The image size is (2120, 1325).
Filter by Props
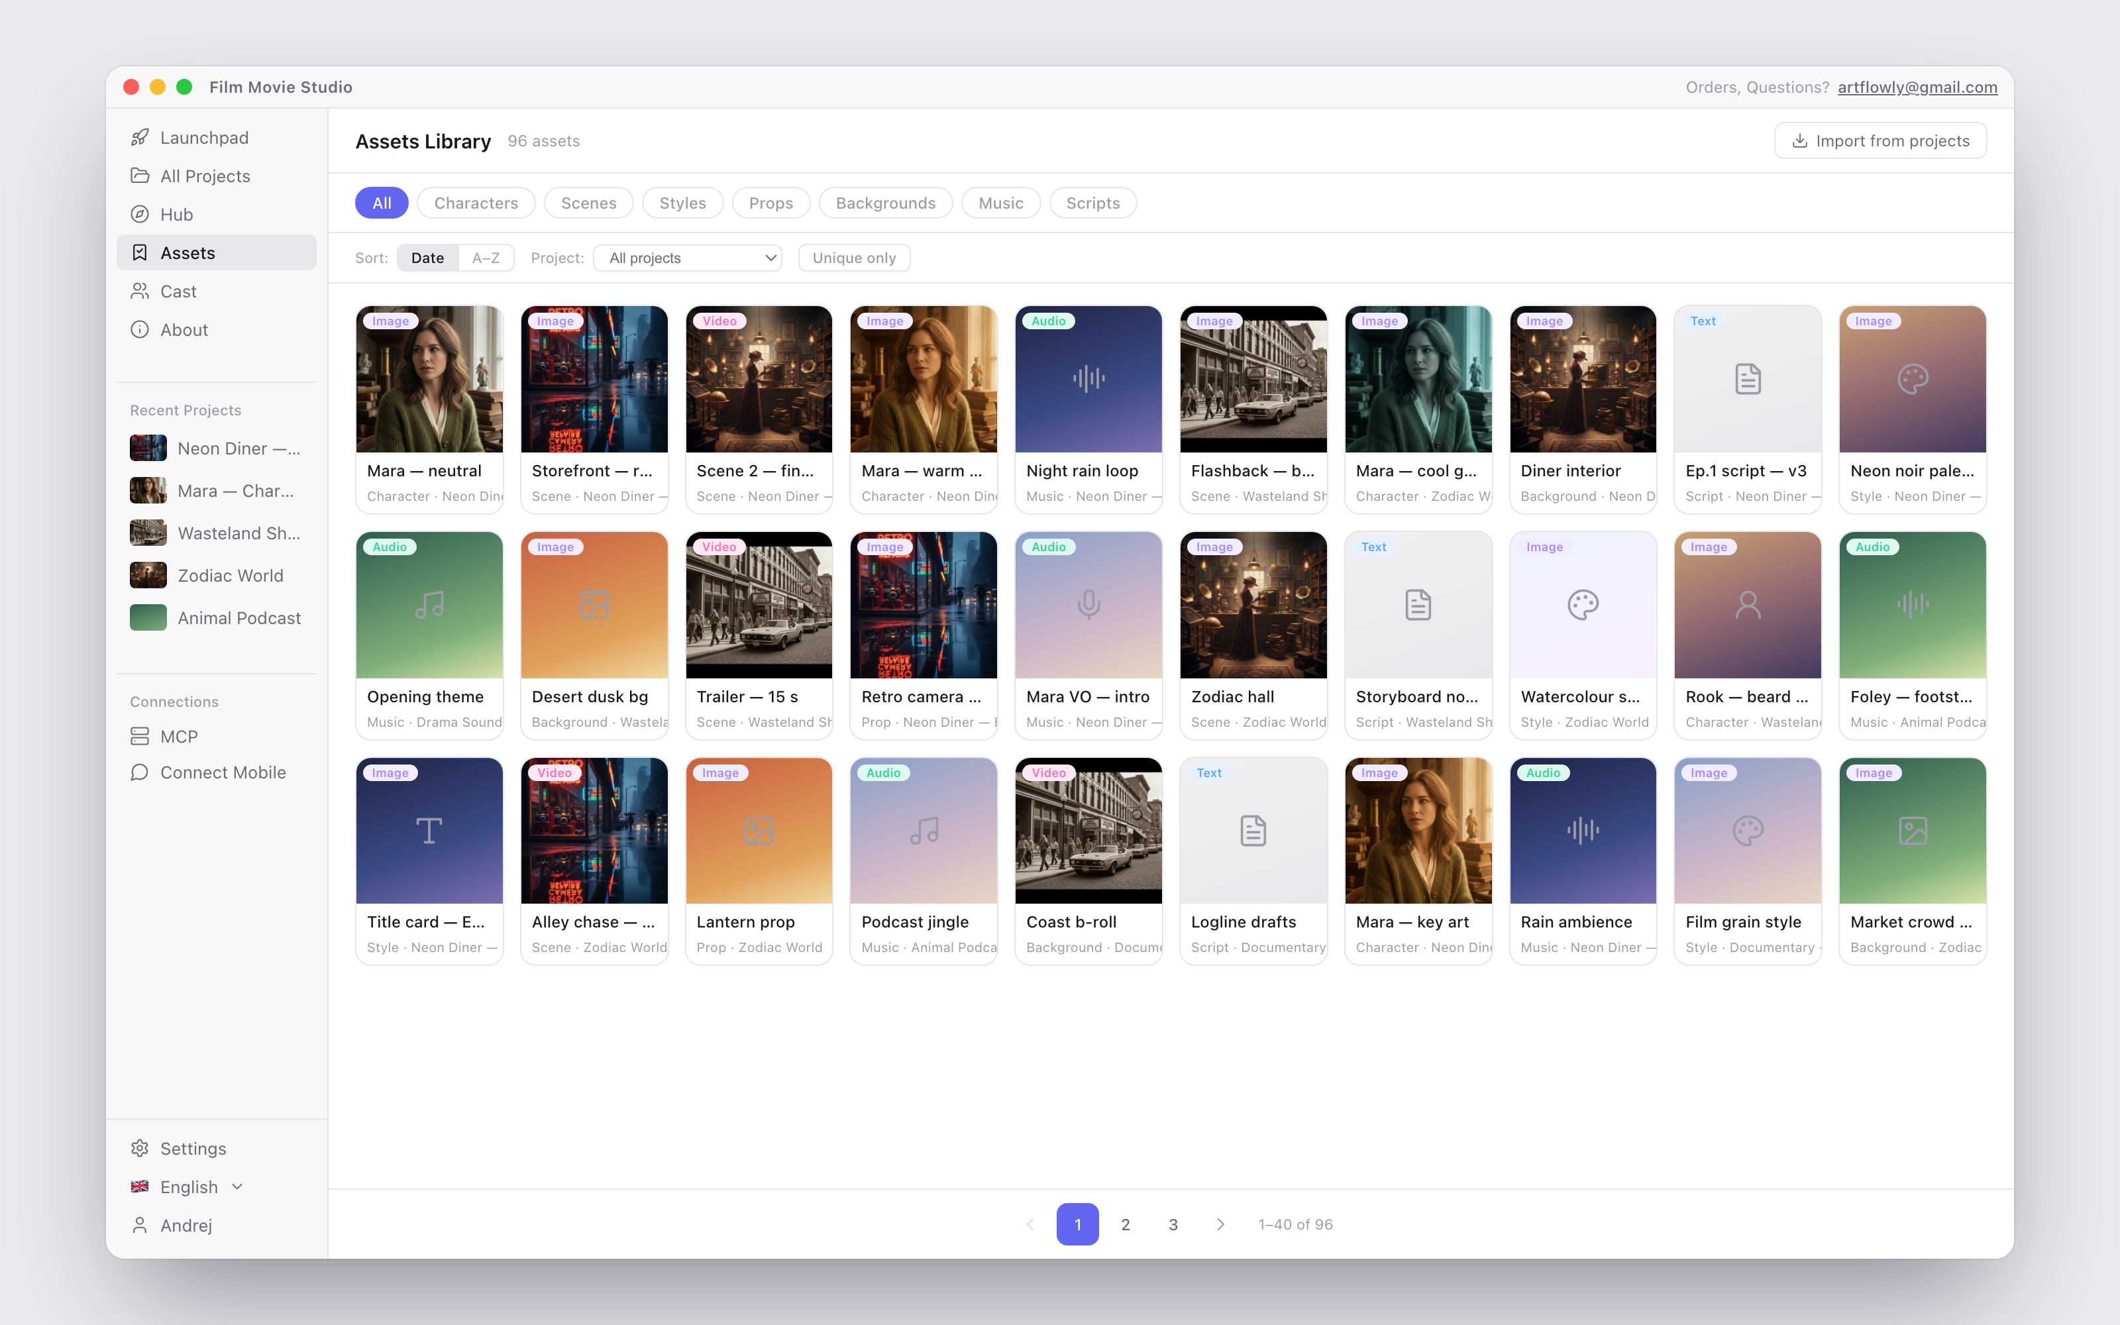point(771,203)
